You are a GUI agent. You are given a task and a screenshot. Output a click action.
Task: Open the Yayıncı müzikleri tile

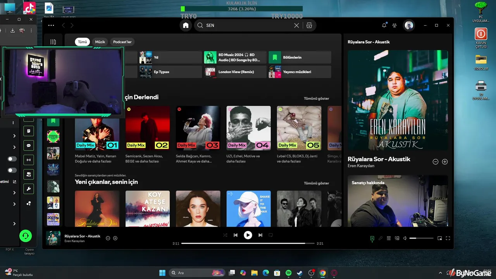pos(300,72)
